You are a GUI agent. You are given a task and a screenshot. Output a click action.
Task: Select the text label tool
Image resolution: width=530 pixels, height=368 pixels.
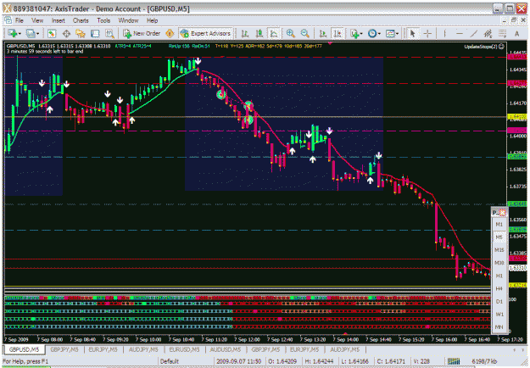(516, 33)
